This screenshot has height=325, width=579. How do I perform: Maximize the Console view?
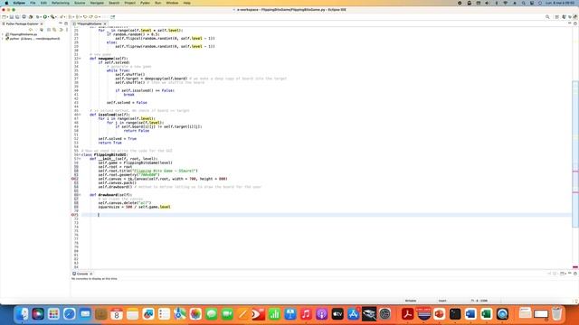(x=575, y=274)
